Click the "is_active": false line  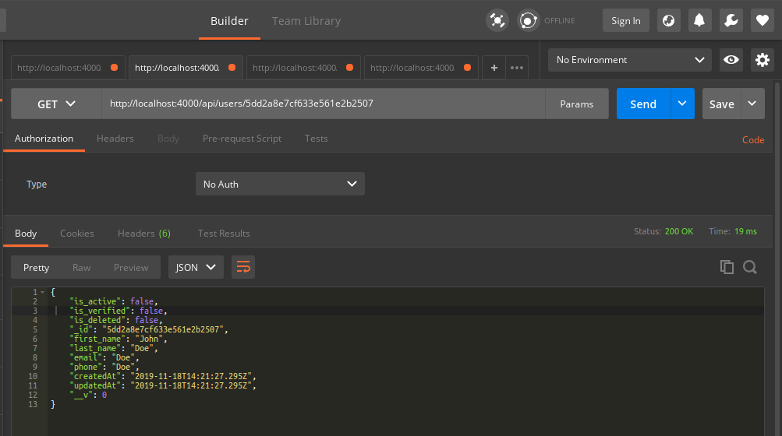(114, 301)
